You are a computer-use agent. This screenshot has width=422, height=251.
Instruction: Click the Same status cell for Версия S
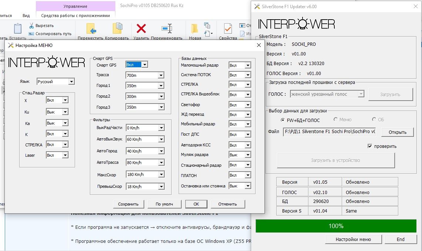370,211
